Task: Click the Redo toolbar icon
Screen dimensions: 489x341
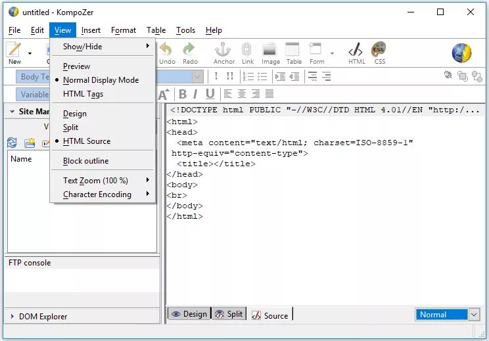Action: [x=190, y=53]
